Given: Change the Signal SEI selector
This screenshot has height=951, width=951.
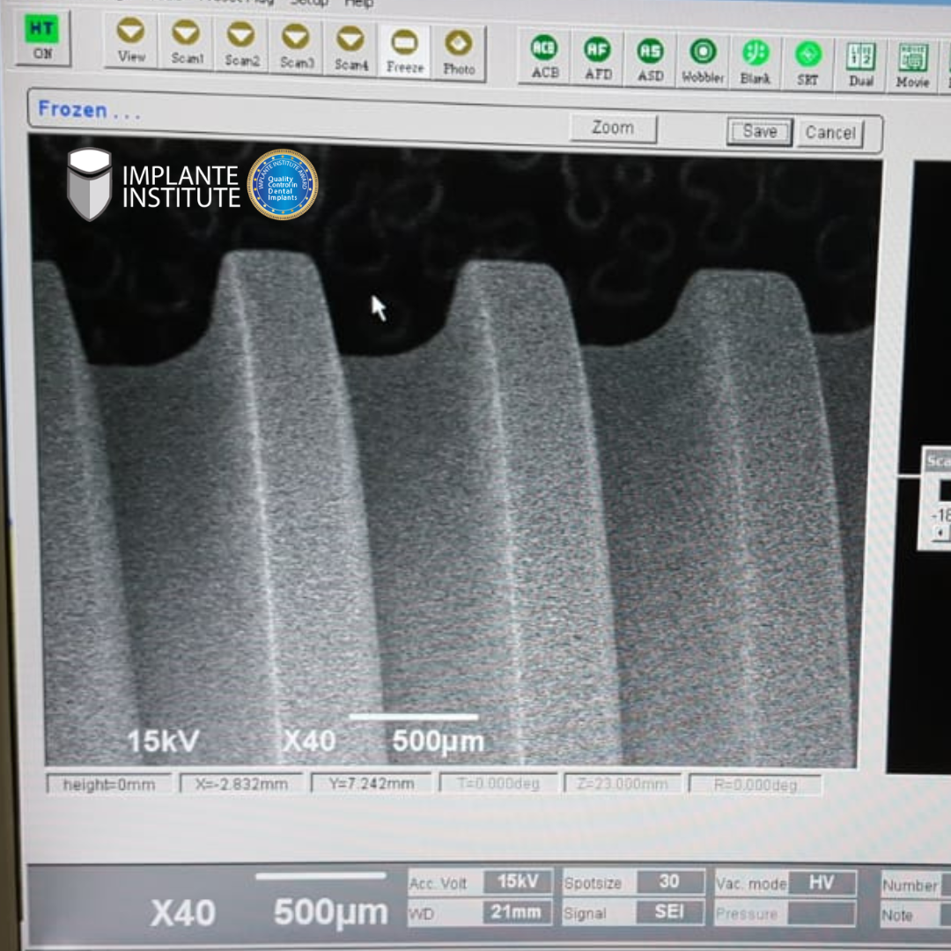Looking at the screenshot, I should click(668, 912).
